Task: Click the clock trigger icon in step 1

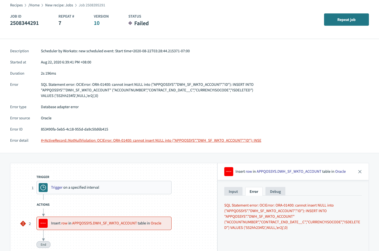Action: [43, 188]
